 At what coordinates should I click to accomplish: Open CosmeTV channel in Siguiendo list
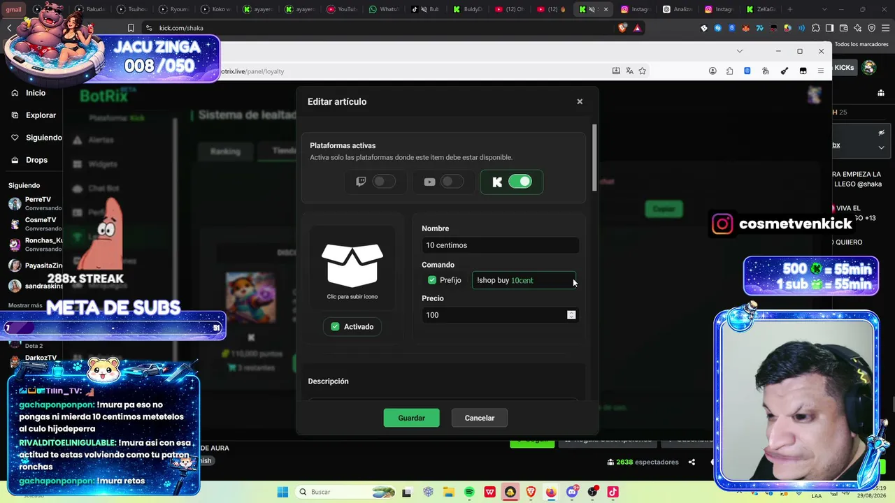(x=35, y=224)
